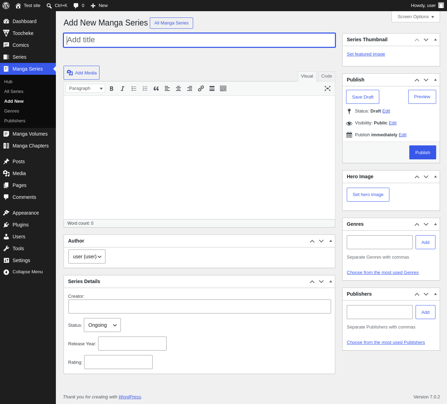Viewport: 447px width, 404px height.
Task: Align text left
Action: 167,88
